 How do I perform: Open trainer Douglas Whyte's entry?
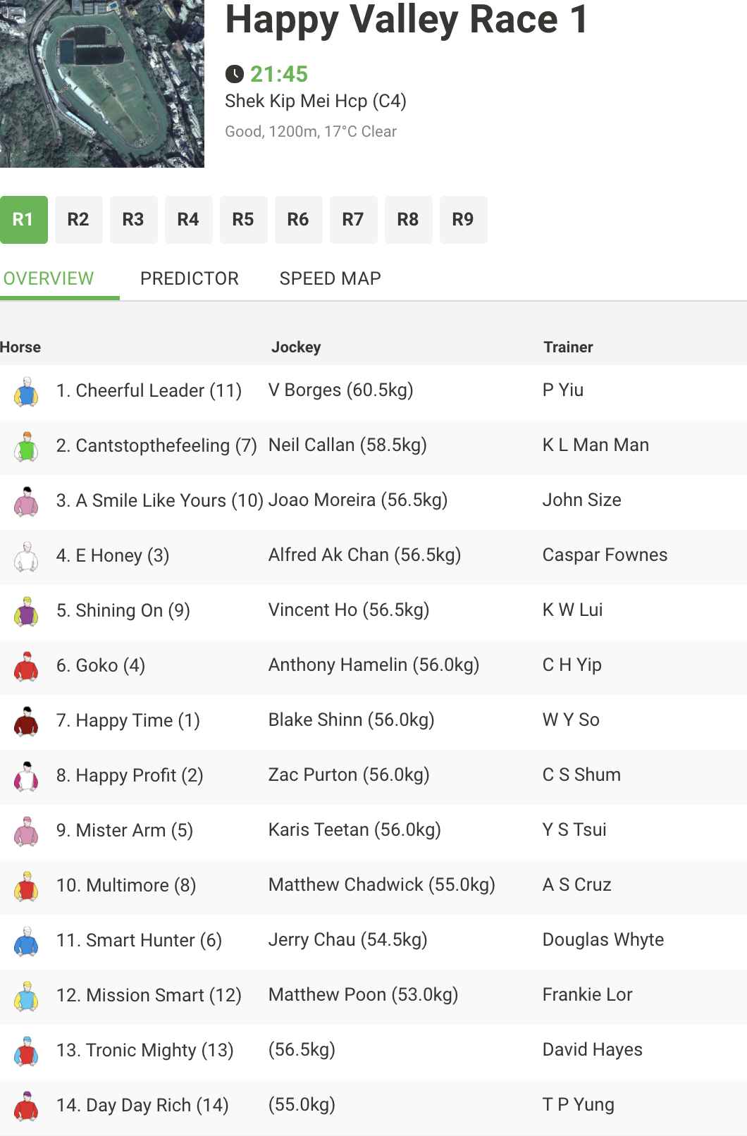tap(603, 940)
